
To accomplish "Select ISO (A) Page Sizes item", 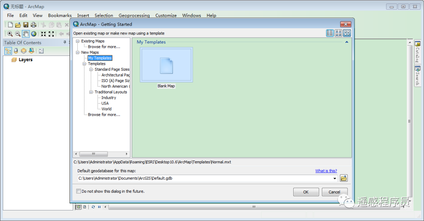I will (115, 81).
